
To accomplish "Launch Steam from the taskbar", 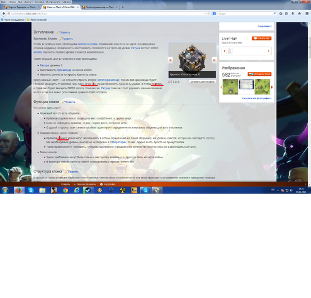I will click(x=88, y=190).
